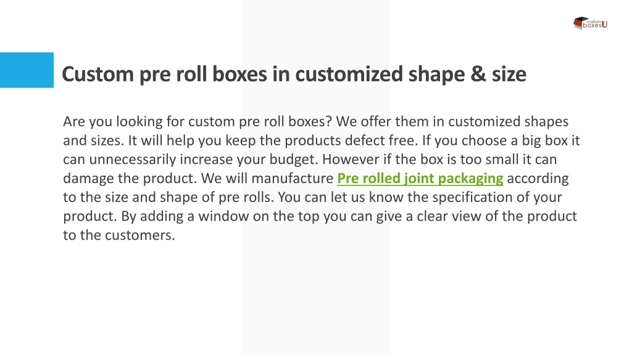Select the blue rectangle beside the title
Image resolution: width=632 pixels, height=355 pixels.
(27, 70)
